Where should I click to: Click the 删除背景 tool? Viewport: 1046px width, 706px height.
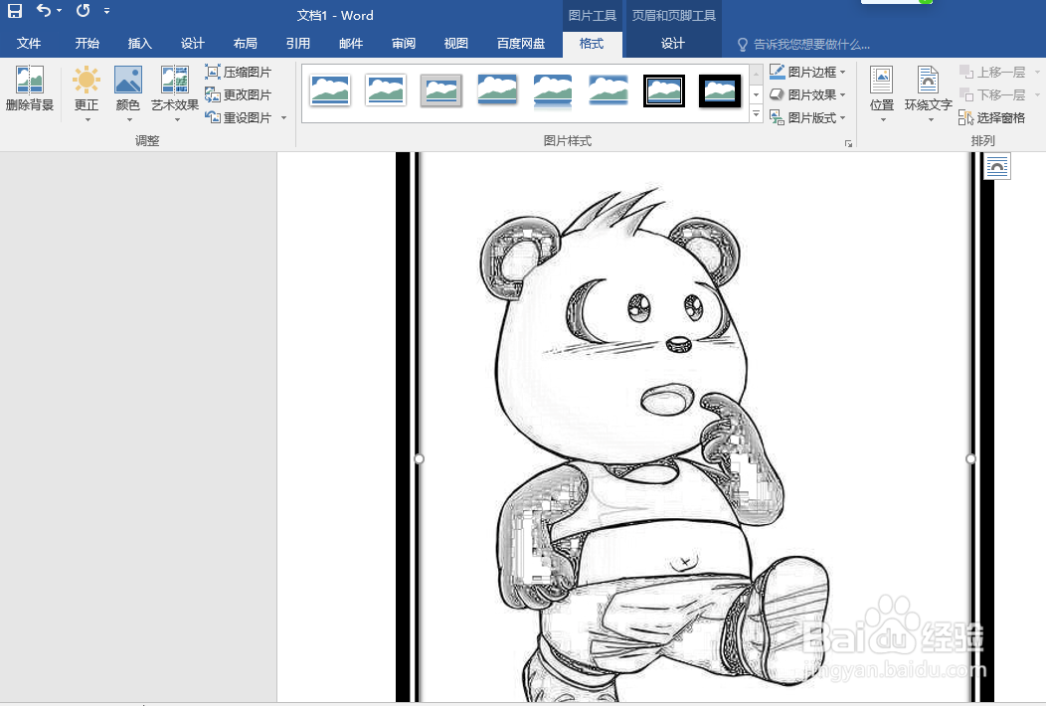(x=30, y=88)
